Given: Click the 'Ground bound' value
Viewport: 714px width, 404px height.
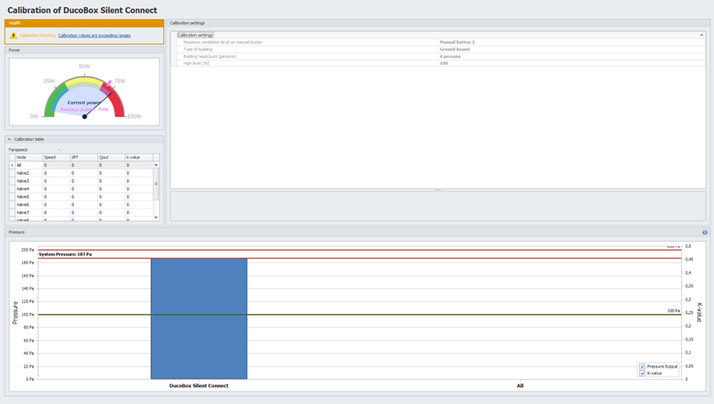Looking at the screenshot, I should [454, 49].
